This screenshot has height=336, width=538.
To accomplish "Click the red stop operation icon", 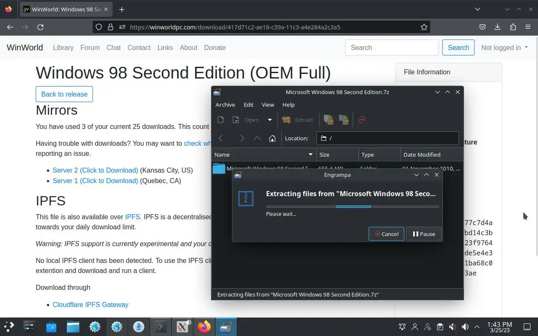I will coord(362,120).
